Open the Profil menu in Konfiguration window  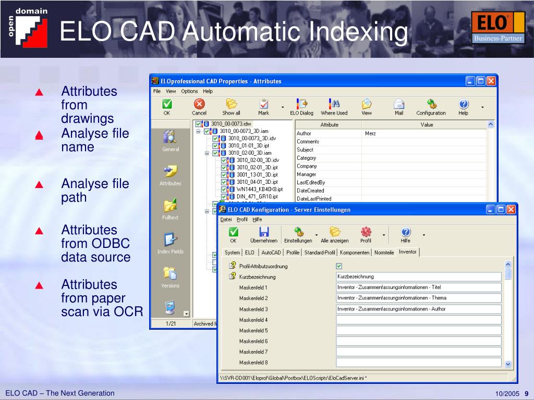tap(242, 219)
